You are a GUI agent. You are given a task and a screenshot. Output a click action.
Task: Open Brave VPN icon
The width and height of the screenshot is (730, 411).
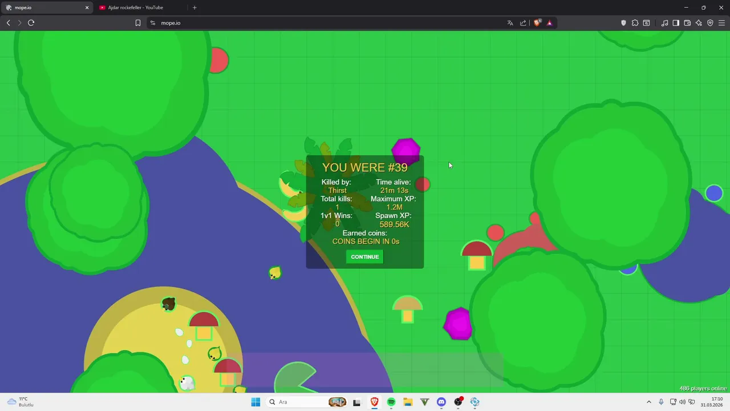[710, 23]
